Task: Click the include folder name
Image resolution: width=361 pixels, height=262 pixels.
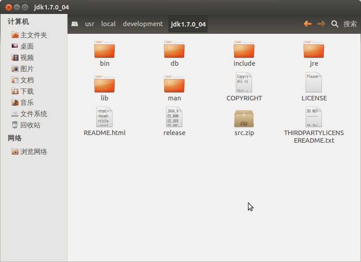Action: [x=244, y=63]
